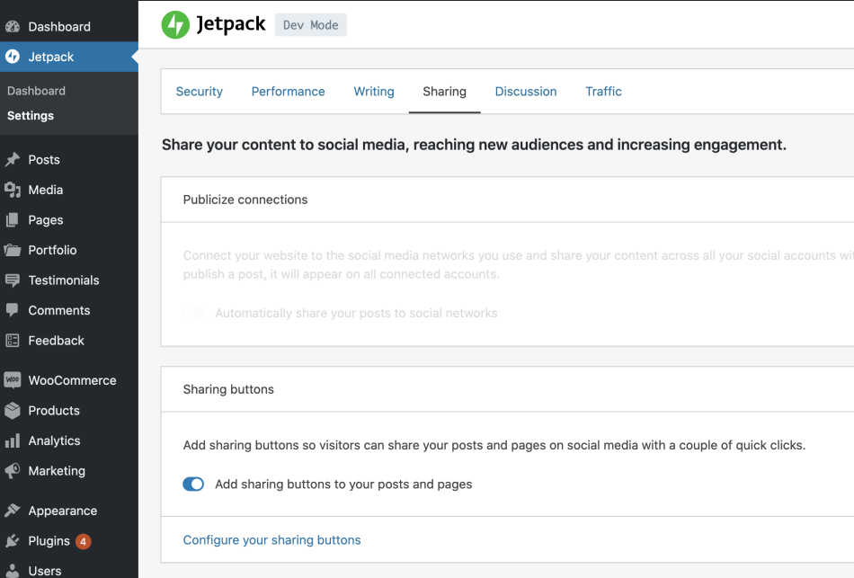
Task: Switch to the Security tab
Action: tap(200, 92)
